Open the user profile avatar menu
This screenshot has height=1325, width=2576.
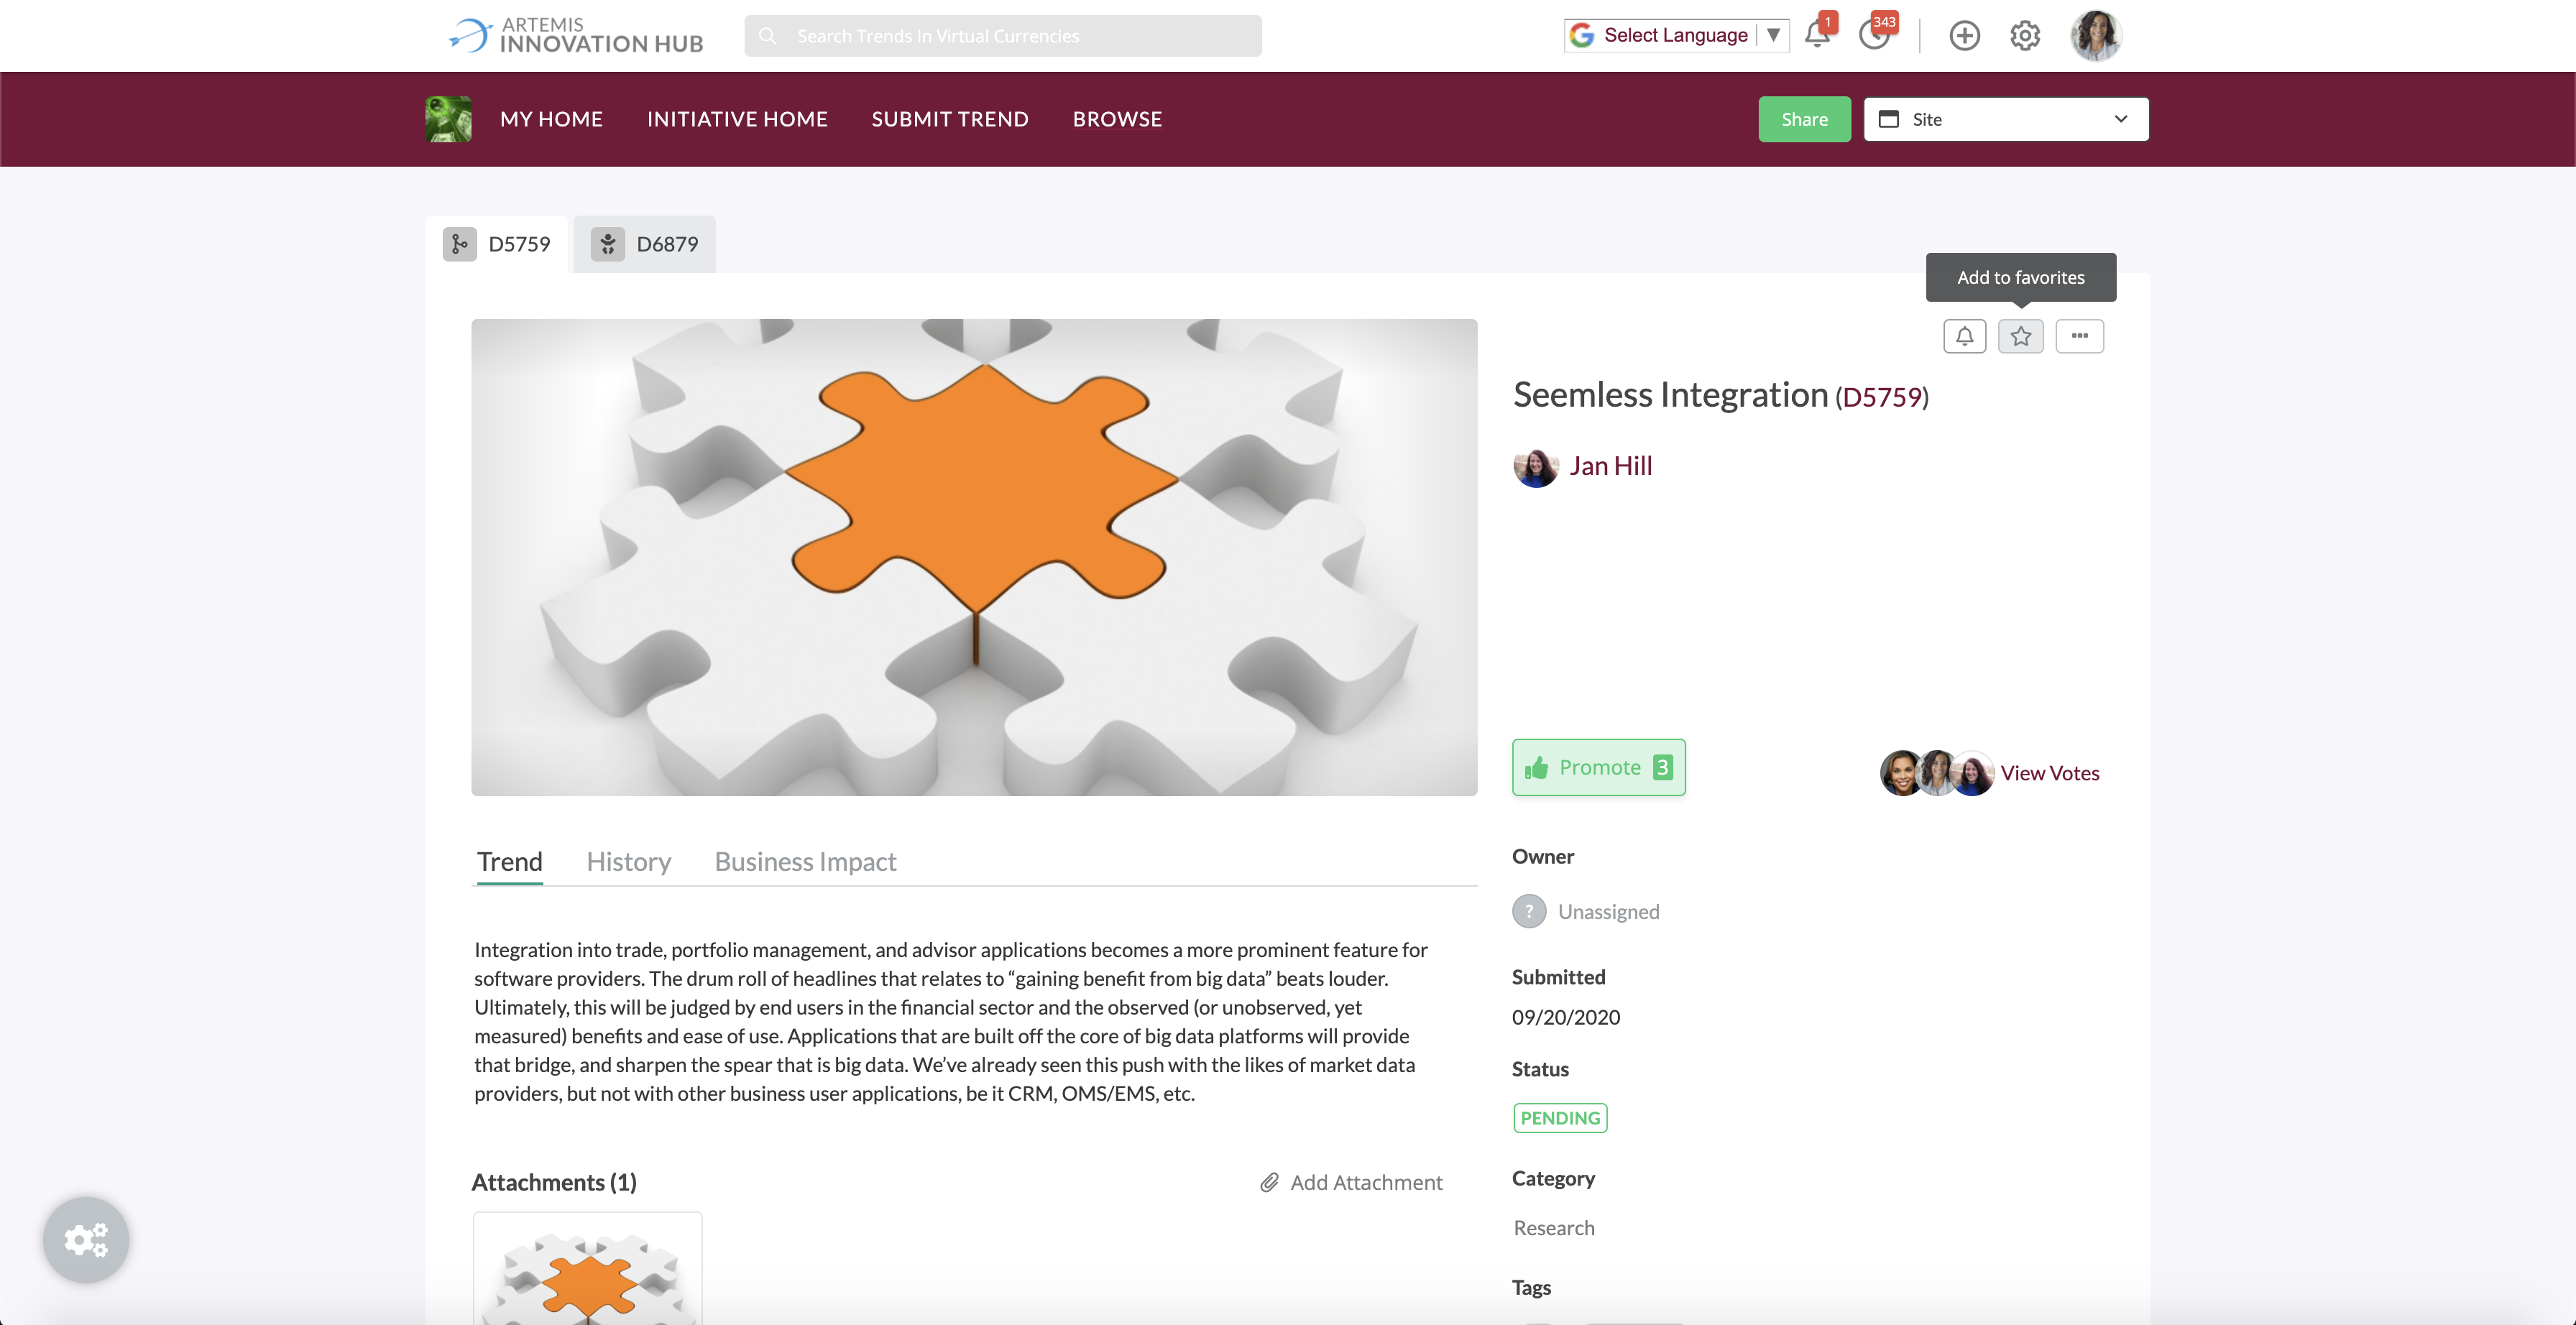point(2096,36)
